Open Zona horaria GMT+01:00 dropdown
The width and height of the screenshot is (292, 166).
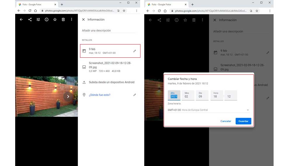coord(208,110)
